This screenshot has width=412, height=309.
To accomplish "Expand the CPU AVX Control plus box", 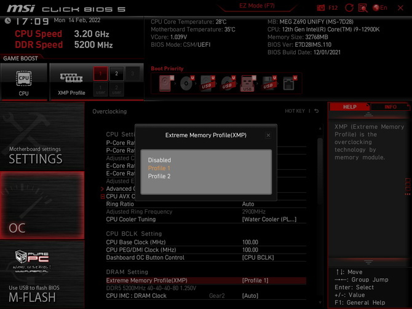I will tap(103, 196).
